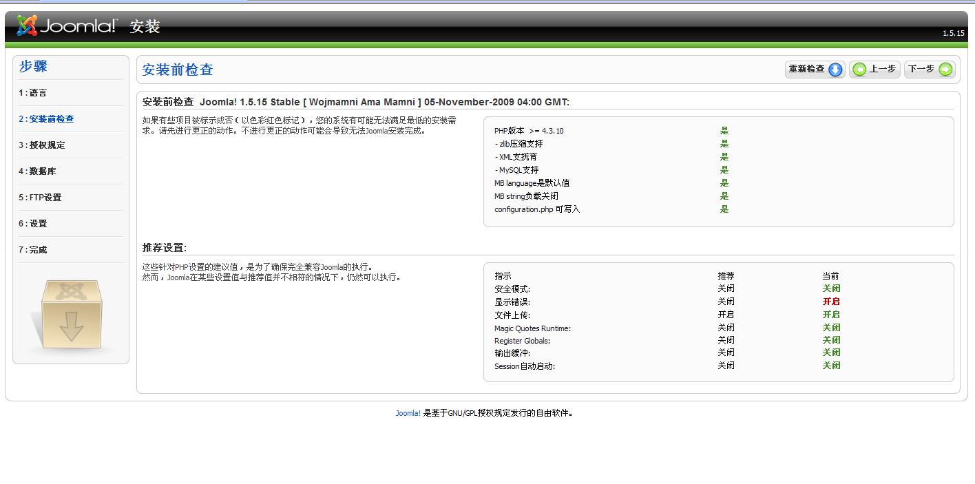This screenshot has height=484, width=975.
Task: Click the 显示错误: setting label
Action: pos(512,302)
